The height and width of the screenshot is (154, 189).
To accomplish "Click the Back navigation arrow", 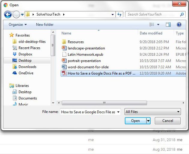I will click(8, 14).
